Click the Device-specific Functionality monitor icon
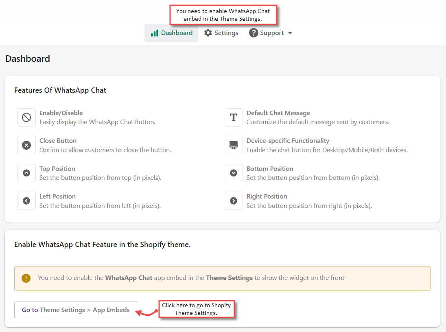The image size is (446, 332). 234,145
